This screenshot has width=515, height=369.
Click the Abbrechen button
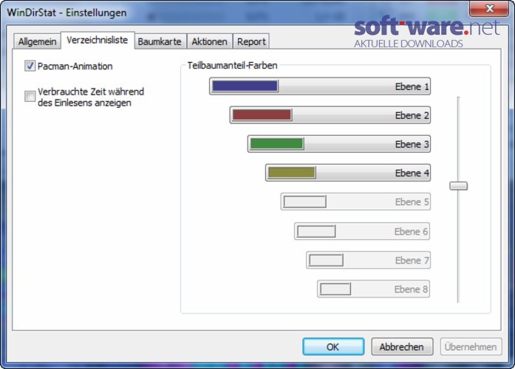402,347
